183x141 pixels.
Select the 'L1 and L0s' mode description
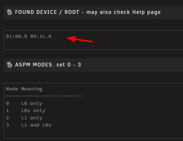tap(36, 125)
